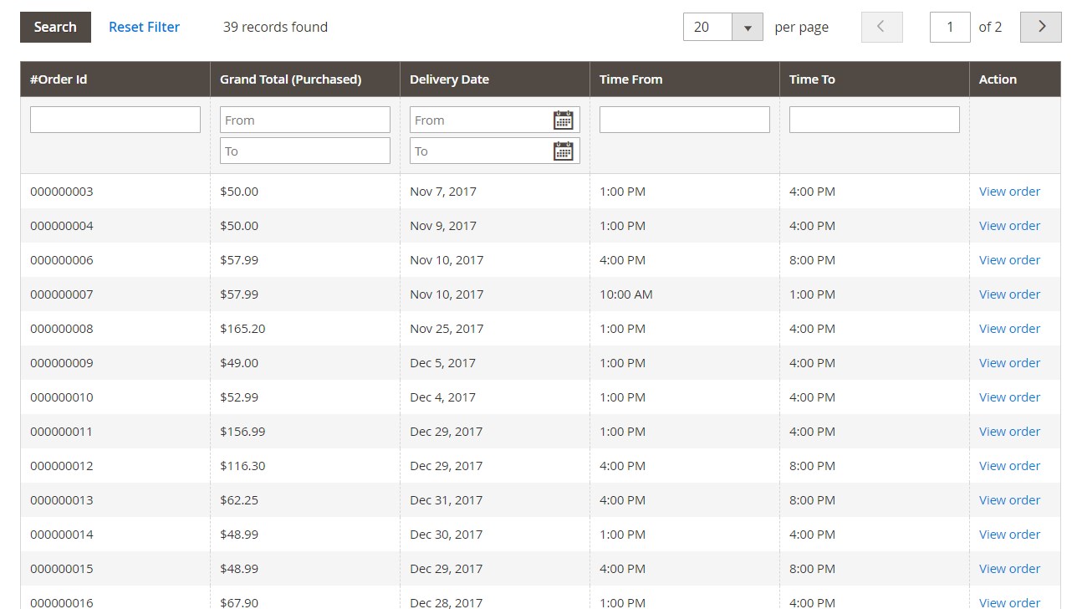
Task: Sort by Time To column header
Action: coord(812,79)
